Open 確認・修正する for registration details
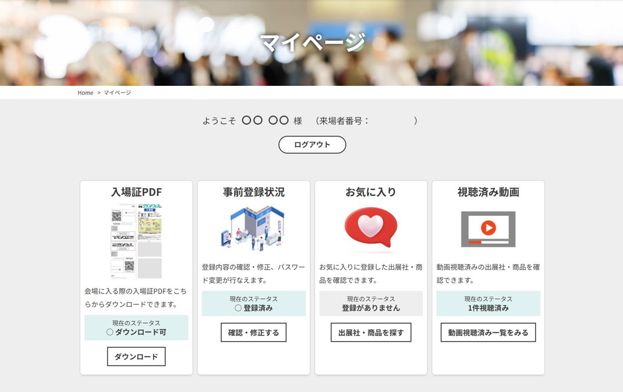The image size is (623, 392). coord(253,332)
